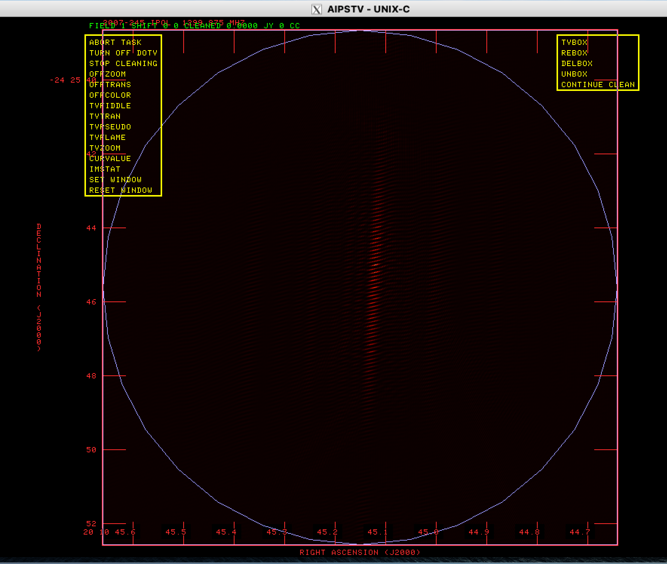Choose SET WINDOW menu item
This screenshot has height=564, width=667.
click(x=115, y=180)
